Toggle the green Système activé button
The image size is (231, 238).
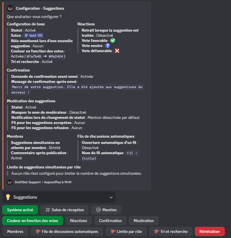tap(20, 210)
